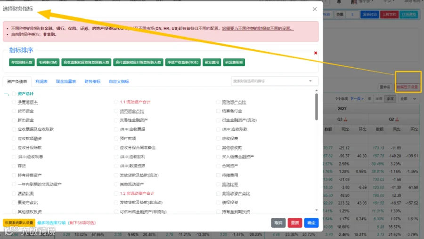Screen dimensions: 424x239
Task: Click the scroll-up arrow of indicator list
Action: (317, 90)
